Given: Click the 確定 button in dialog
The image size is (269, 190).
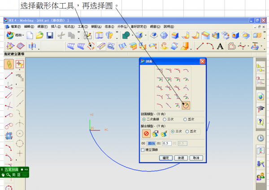Looking at the screenshot, I should point(166,158).
